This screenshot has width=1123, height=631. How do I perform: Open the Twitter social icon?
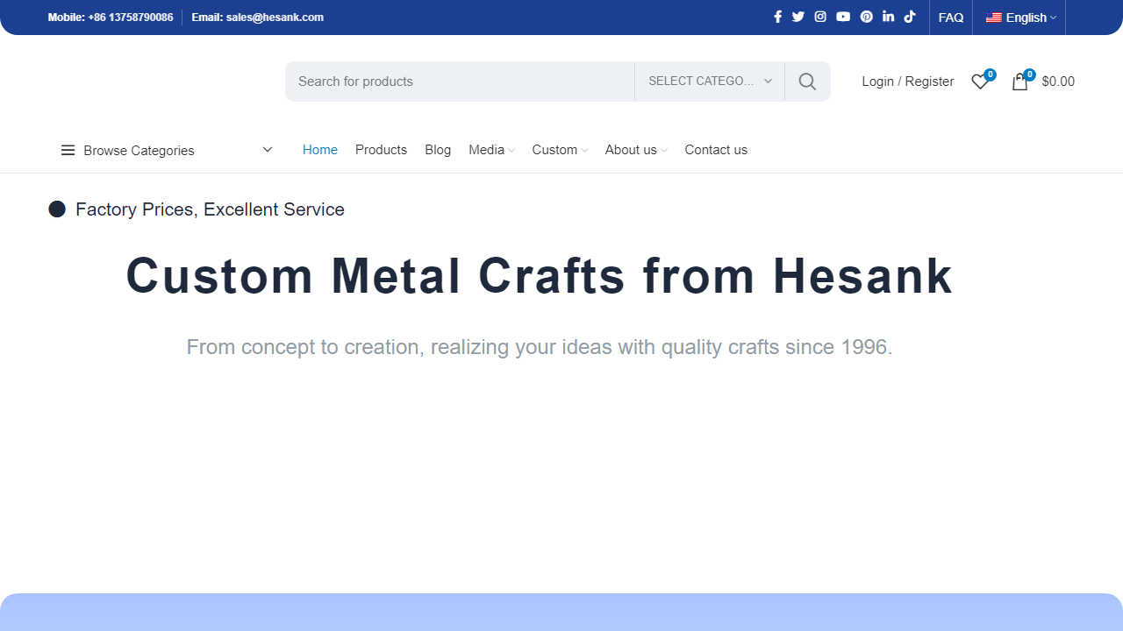point(798,17)
